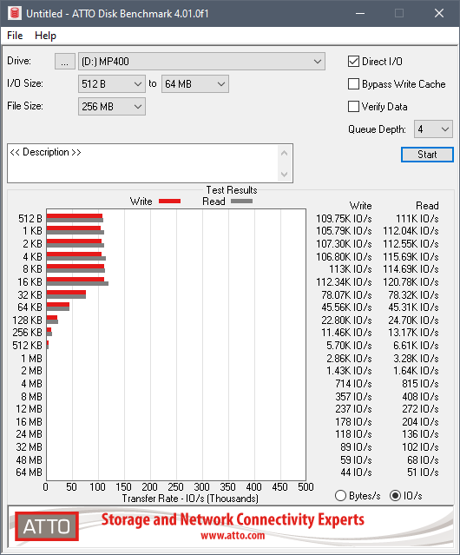460x555 pixels.
Task: Click the 128 KB row label in chart
Action: coord(27,320)
